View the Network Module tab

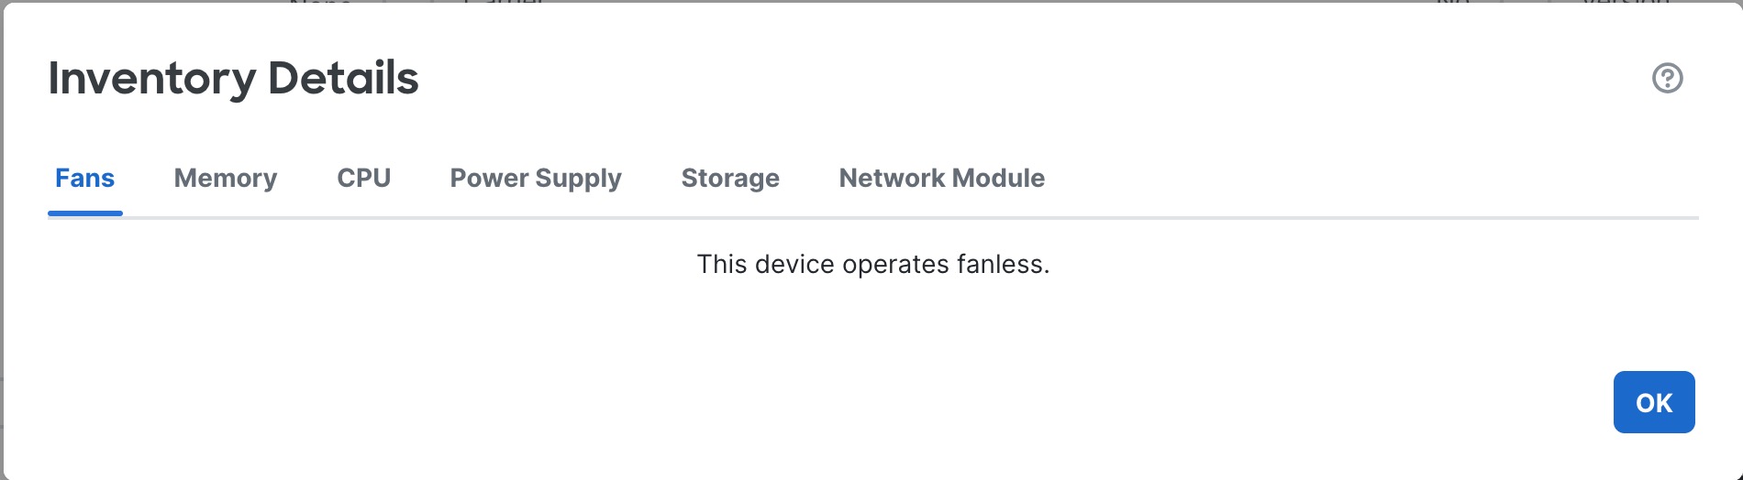941,178
